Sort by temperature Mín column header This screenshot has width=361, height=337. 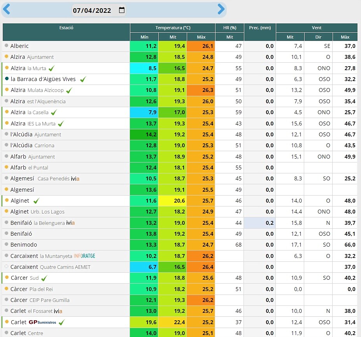144,37
